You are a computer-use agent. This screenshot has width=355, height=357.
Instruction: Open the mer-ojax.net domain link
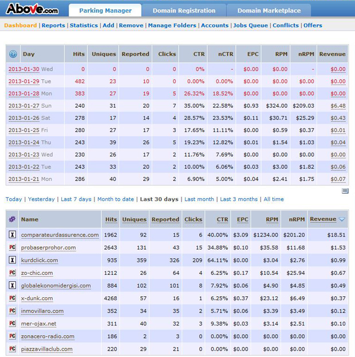(x=38, y=324)
